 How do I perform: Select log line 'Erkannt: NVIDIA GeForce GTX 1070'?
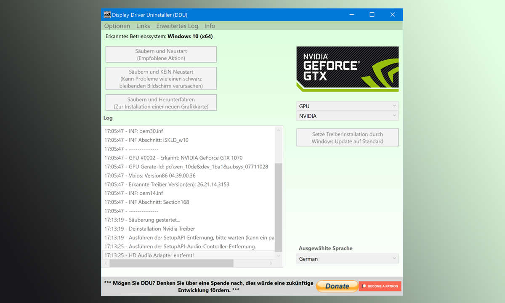(188, 158)
